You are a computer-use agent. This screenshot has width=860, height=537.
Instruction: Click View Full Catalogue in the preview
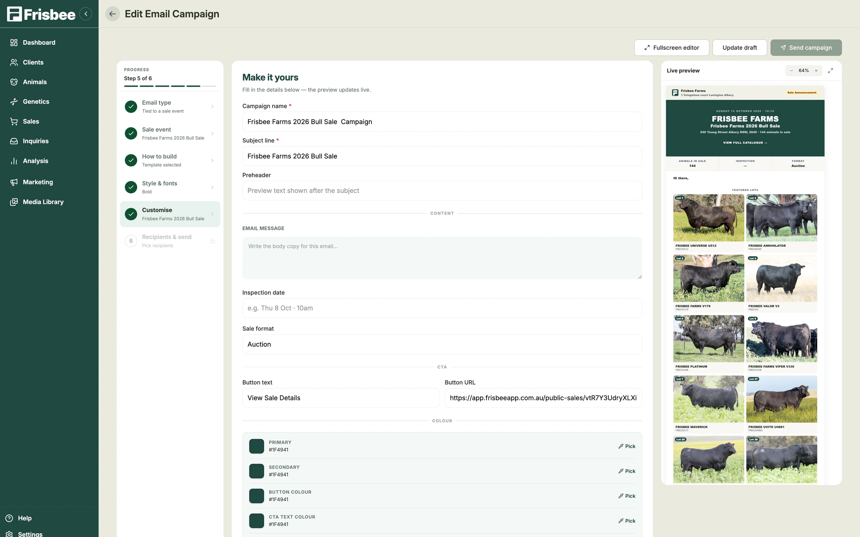tap(745, 143)
